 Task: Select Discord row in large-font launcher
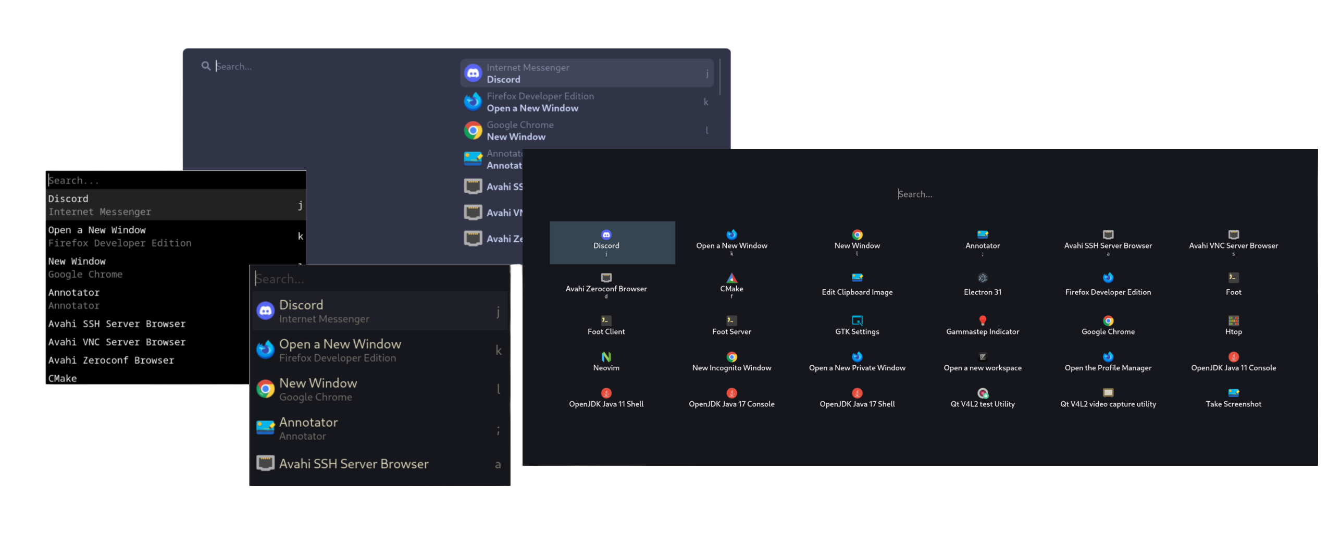pyautogui.click(x=380, y=311)
